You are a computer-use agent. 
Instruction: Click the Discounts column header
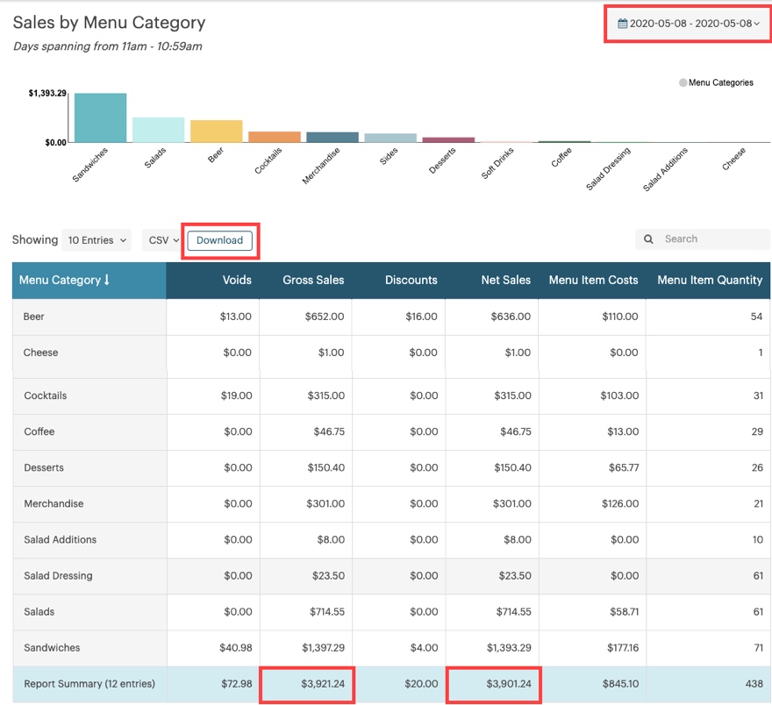[x=411, y=281]
